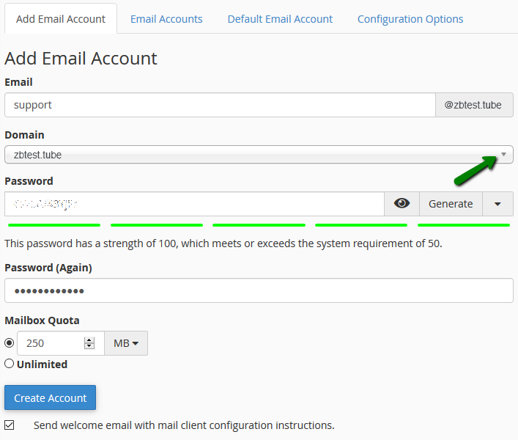Viewport: 518px width, 440px height.
Task: Open the Generate password options caret
Action: click(x=497, y=204)
